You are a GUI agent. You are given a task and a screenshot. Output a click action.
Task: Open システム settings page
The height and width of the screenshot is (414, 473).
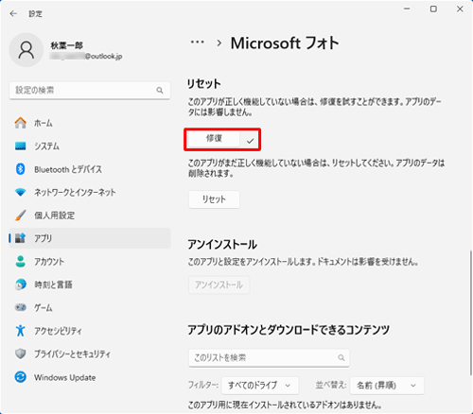(90, 147)
